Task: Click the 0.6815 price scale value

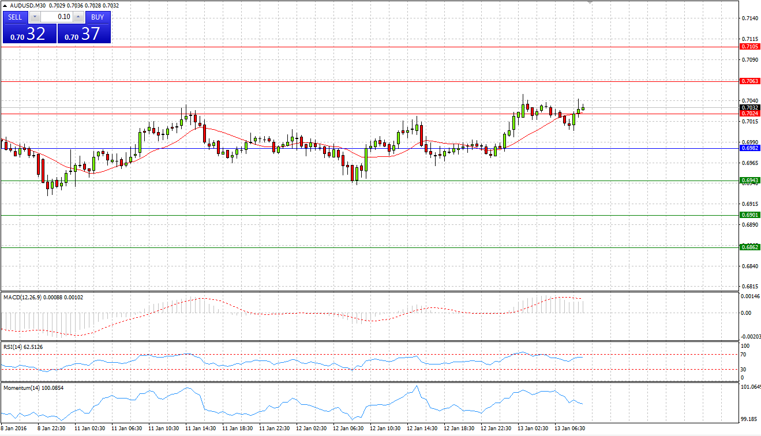Action: (x=749, y=287)
